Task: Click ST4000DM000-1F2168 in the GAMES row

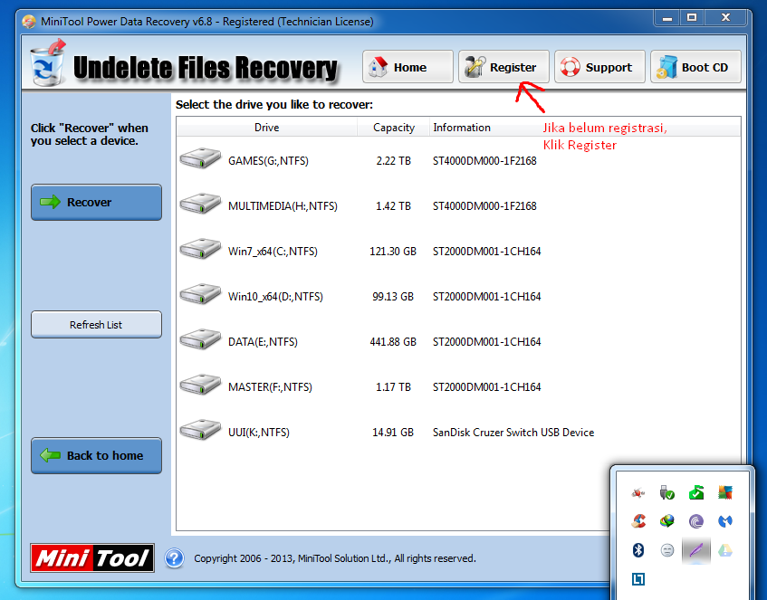Action: click(x=484, y=161)
